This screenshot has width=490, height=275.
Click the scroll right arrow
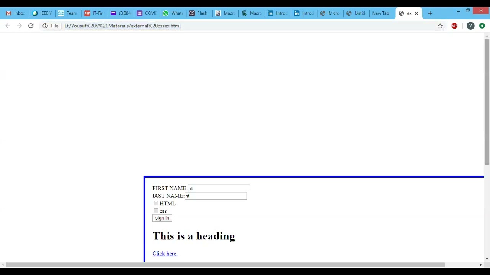click(481, 265)
